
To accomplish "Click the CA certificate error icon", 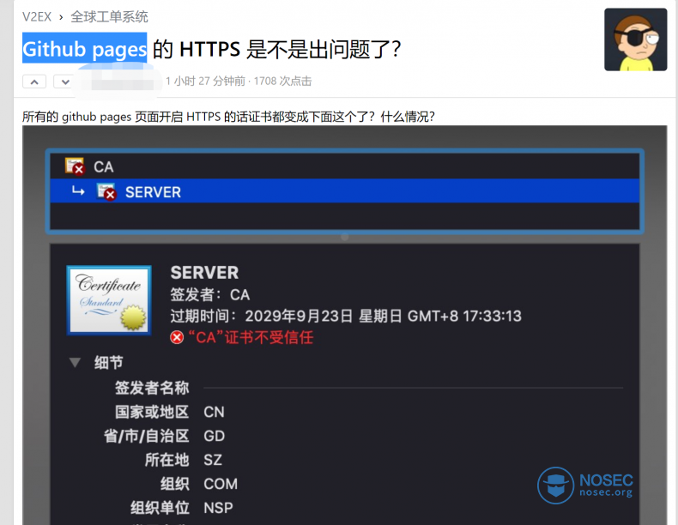I will [75, 166].
